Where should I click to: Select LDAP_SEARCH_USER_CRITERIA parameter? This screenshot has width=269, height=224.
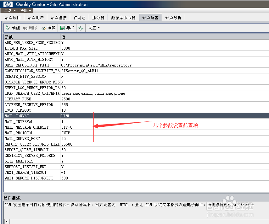pyautogui.click(x=32, y=93)
